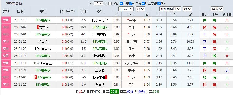Click the 两/两球半 handicap cell
The width and height of the screenshot is (233, 95).
(131, 63)
